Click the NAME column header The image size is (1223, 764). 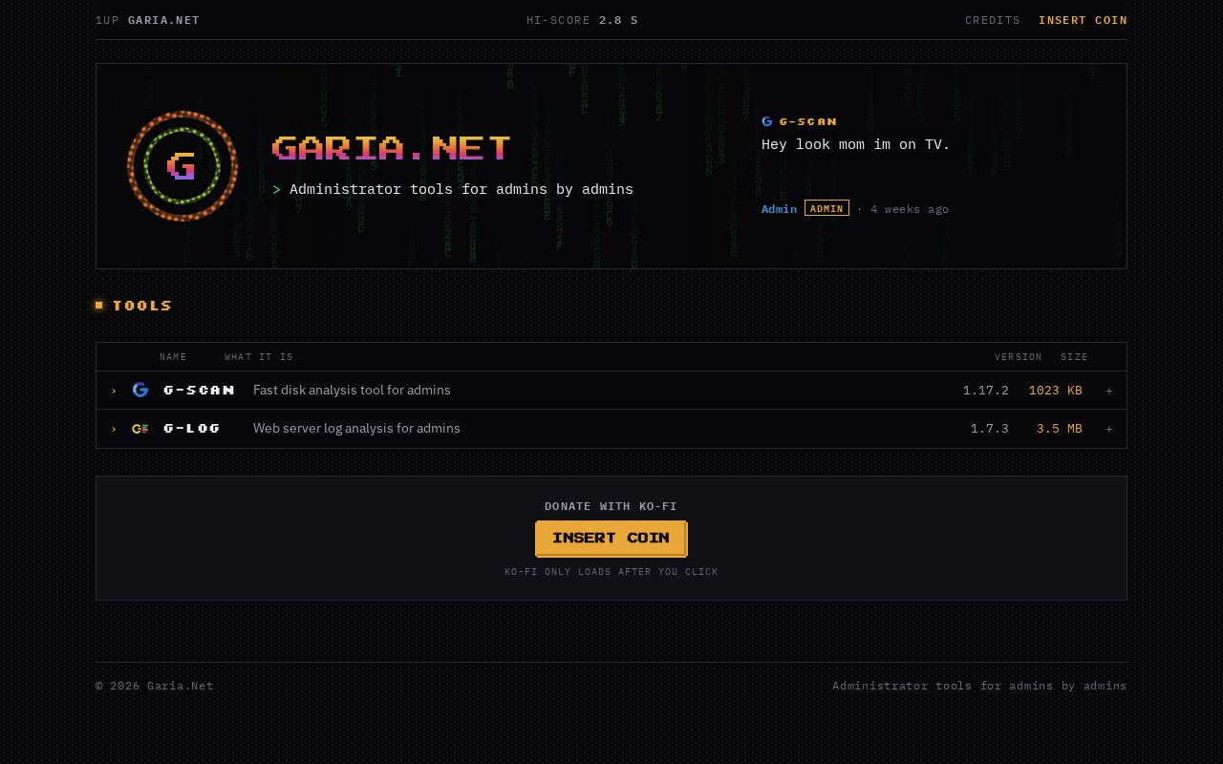pos(173,357)
